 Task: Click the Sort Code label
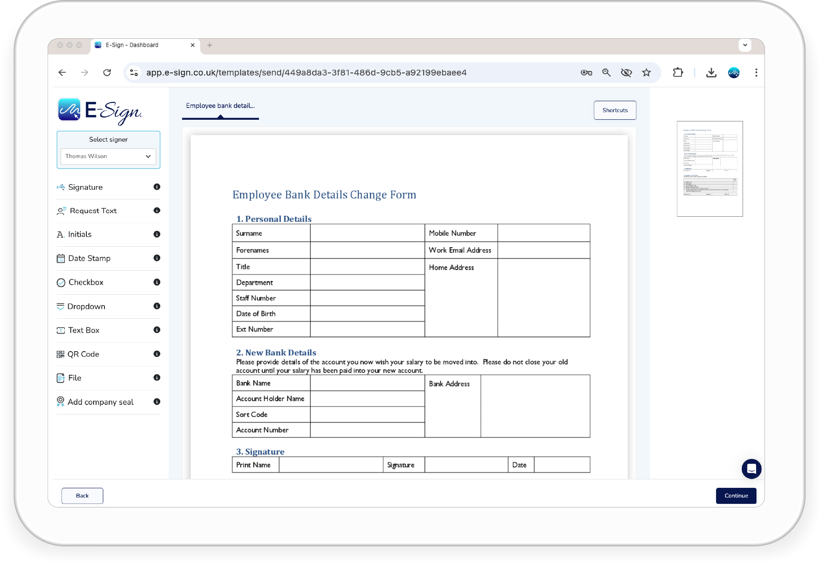[252, 414]
